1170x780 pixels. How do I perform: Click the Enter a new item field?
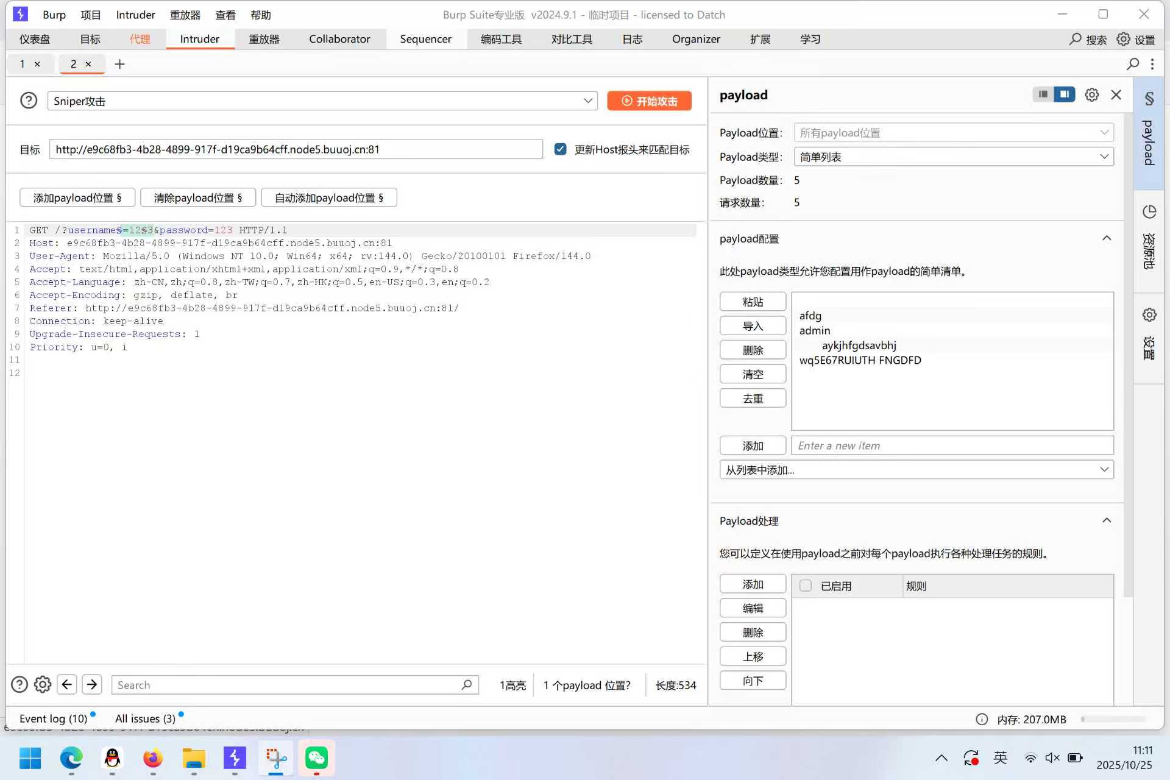(952, 445)
